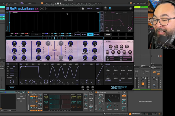Click the MACRO 1 knob

click(108, 68)
